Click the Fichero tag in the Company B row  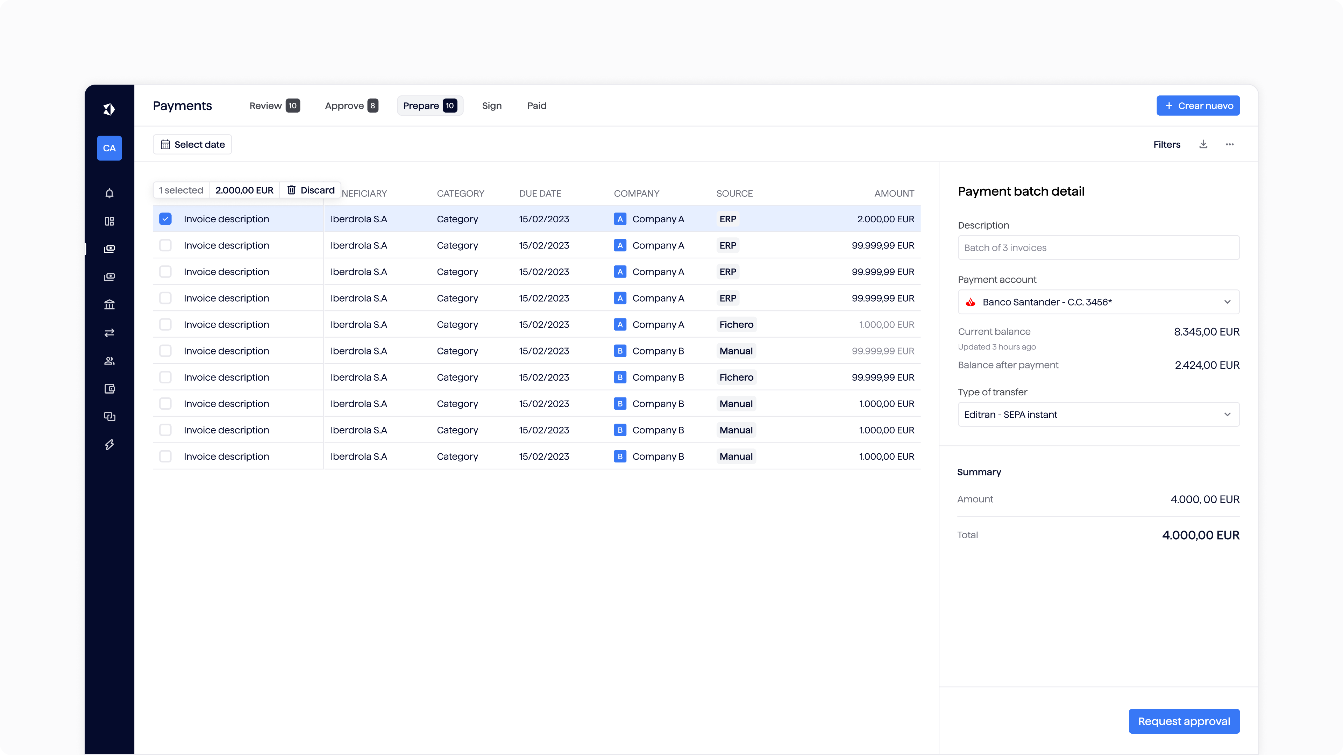tap(736, 377)
